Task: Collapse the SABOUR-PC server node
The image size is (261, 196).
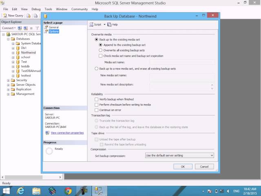Action: coord(3,34)
